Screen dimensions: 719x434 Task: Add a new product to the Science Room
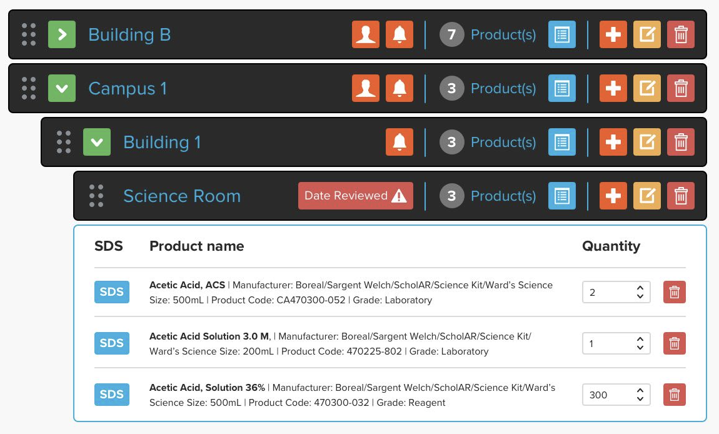click(x=613, y=196)
